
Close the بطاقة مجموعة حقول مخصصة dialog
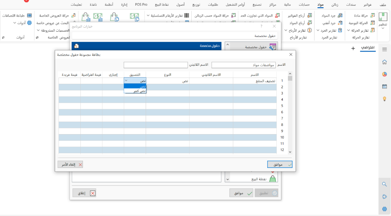point(291,54)
